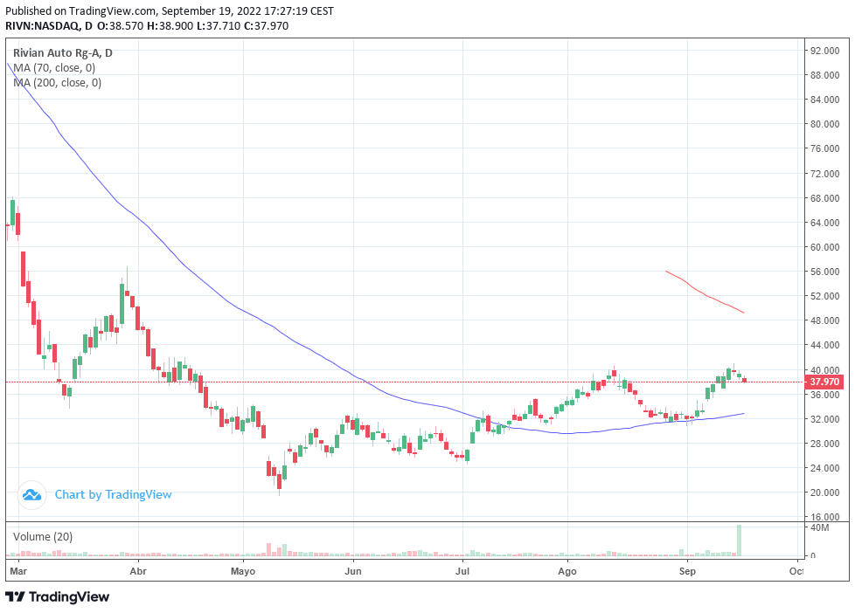Click the 'C:37.970' close value

[266, 25]
